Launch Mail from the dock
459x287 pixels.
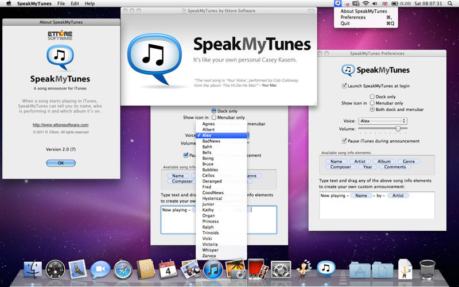point(77,269)
